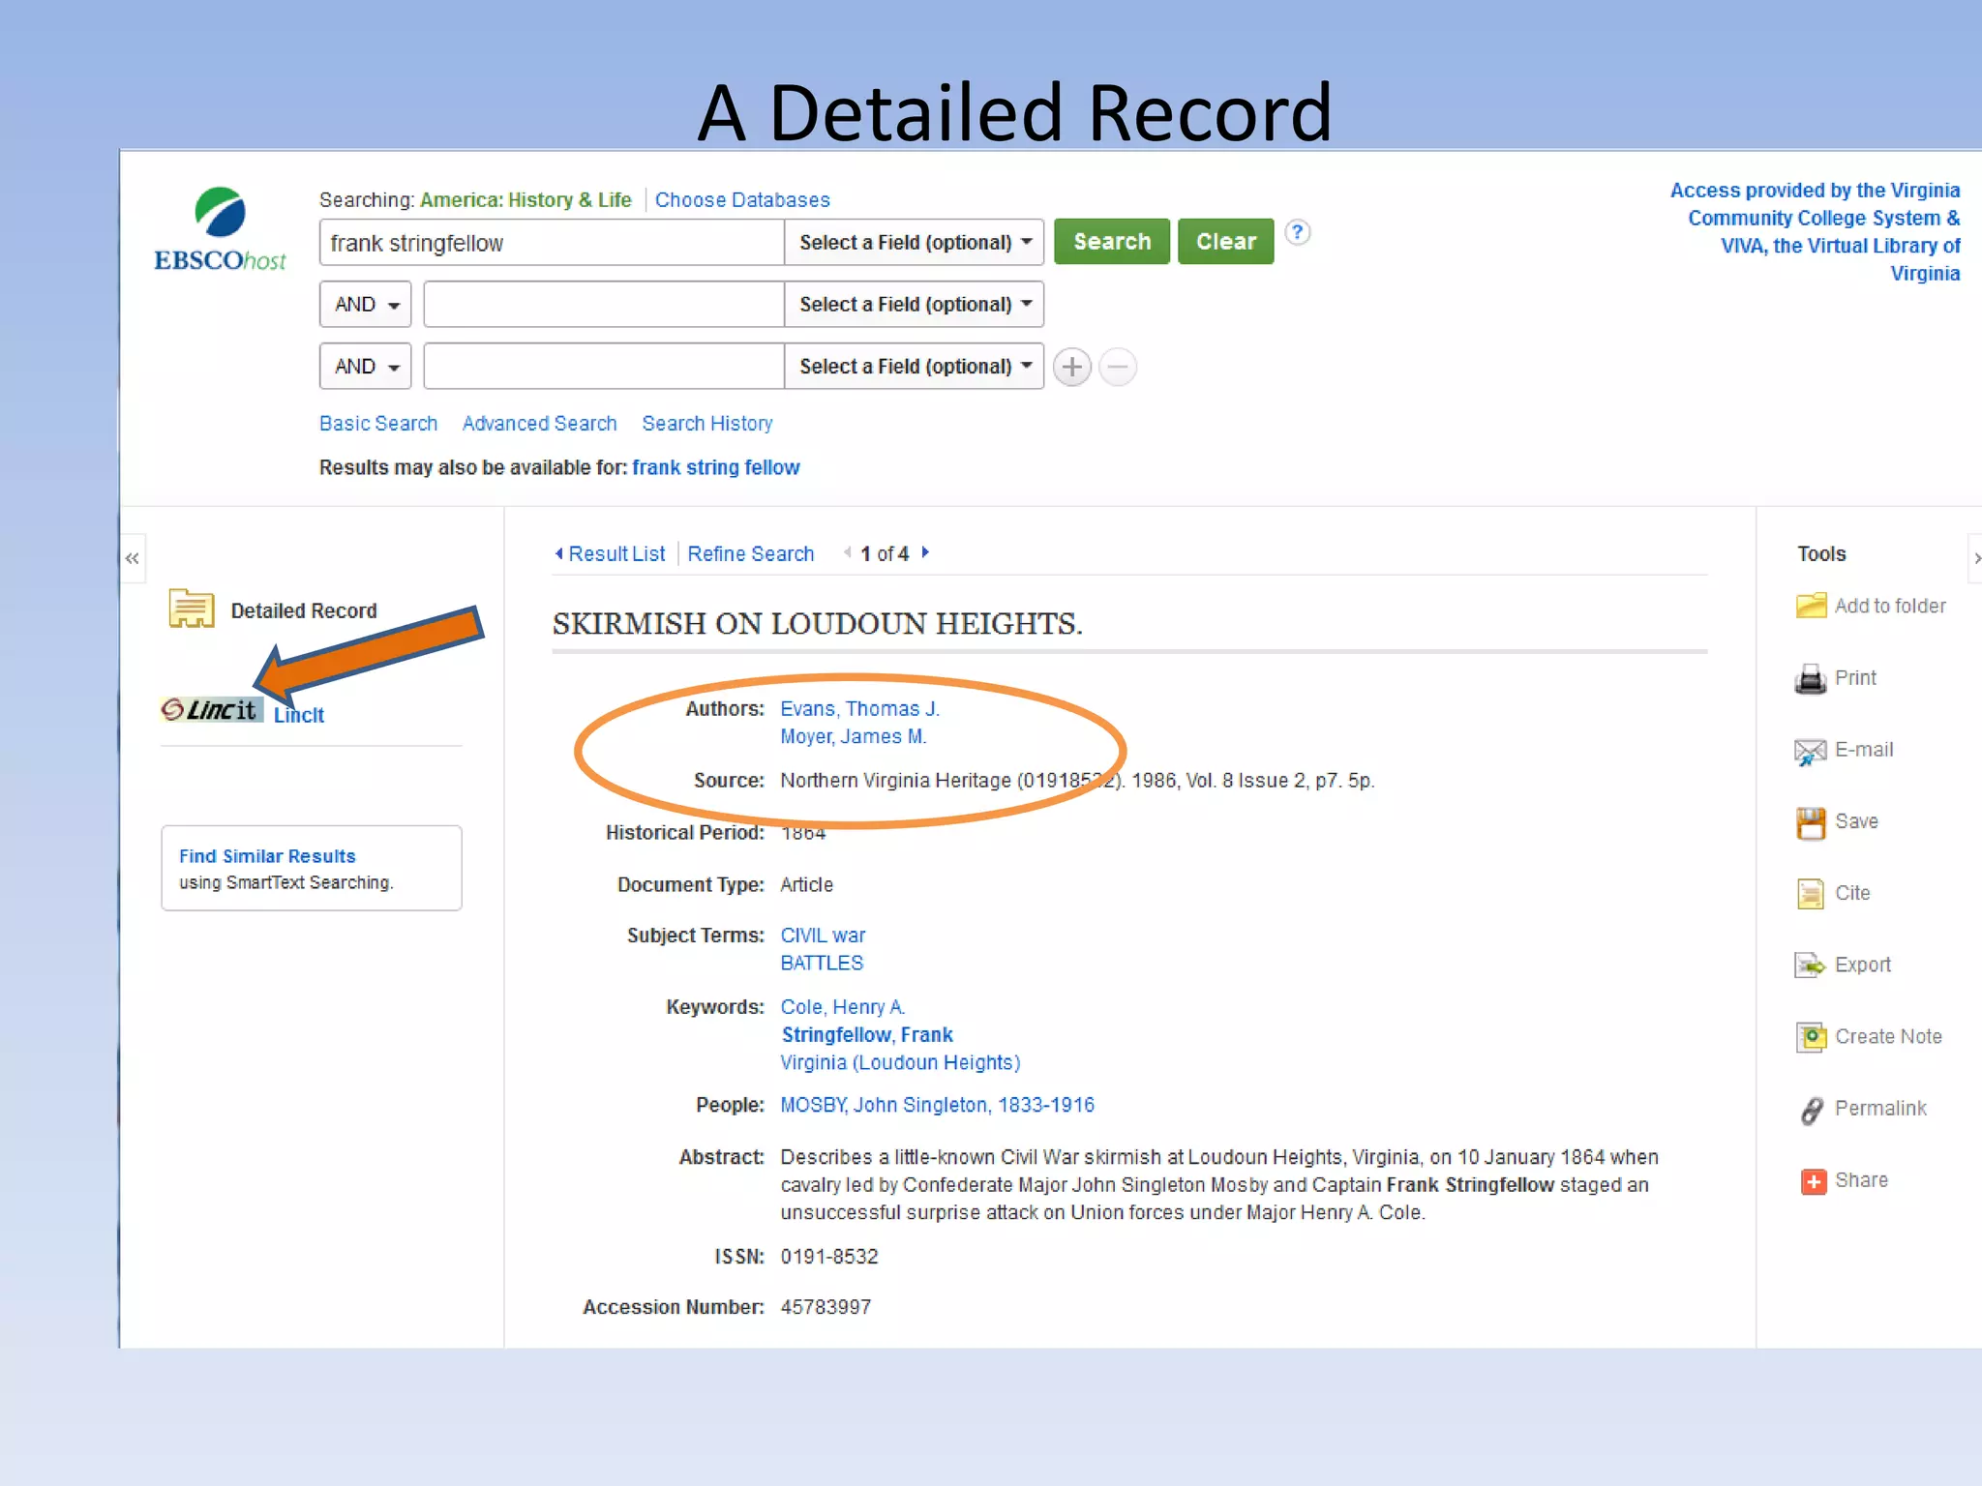
Task: Switch to Advanced Search
Action: (539, 424)
